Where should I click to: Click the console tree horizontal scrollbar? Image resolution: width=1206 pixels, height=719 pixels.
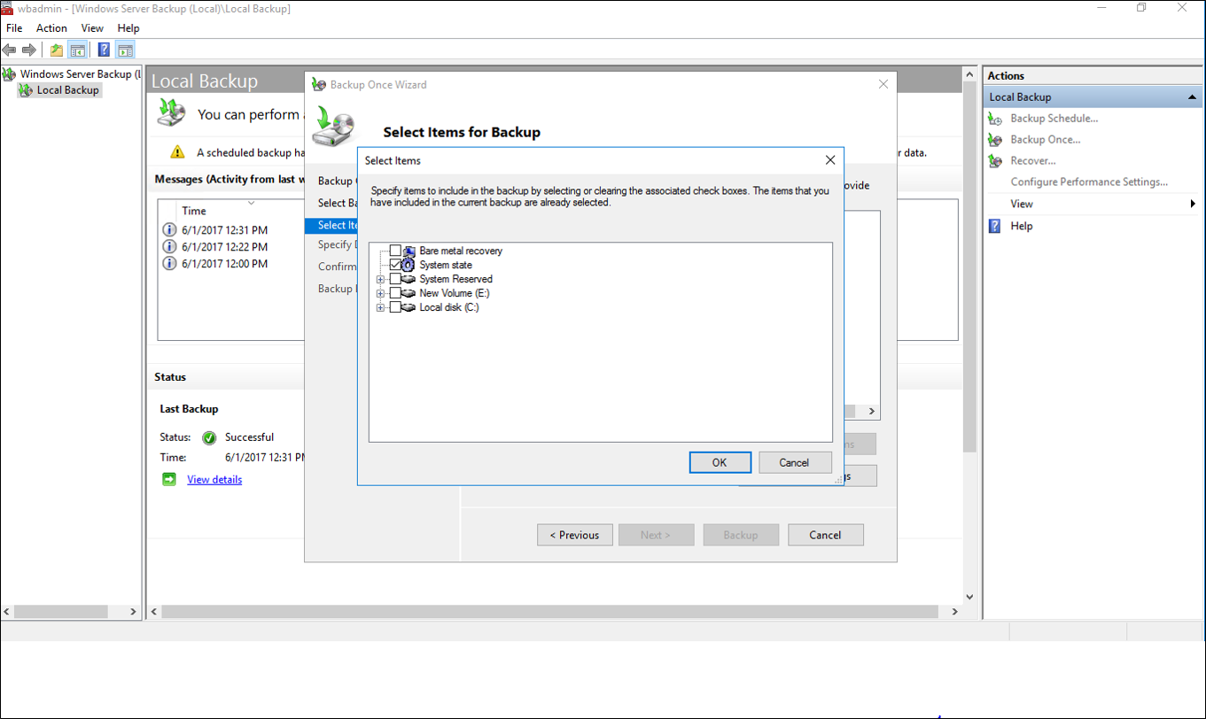pyautogui.click(x=61, y=612)
